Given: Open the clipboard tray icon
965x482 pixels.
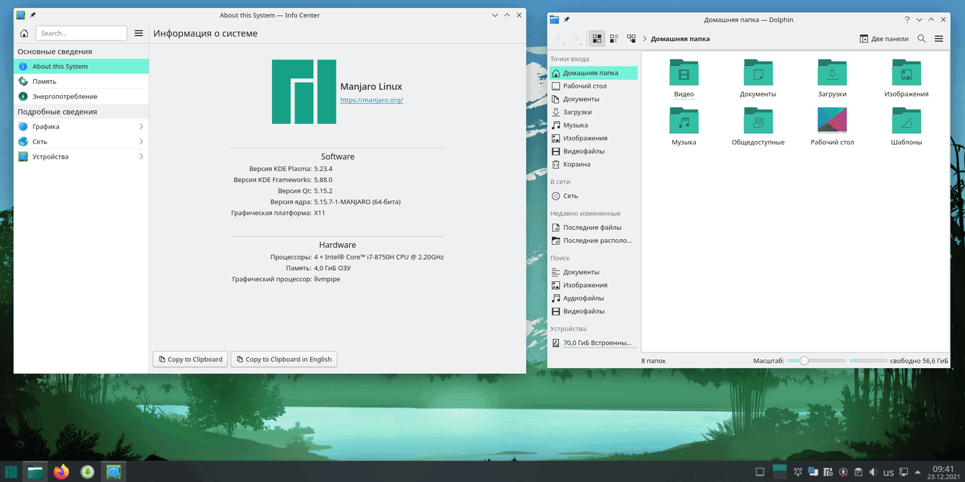Looking at the screenshot, I should [x=858, y=472].
